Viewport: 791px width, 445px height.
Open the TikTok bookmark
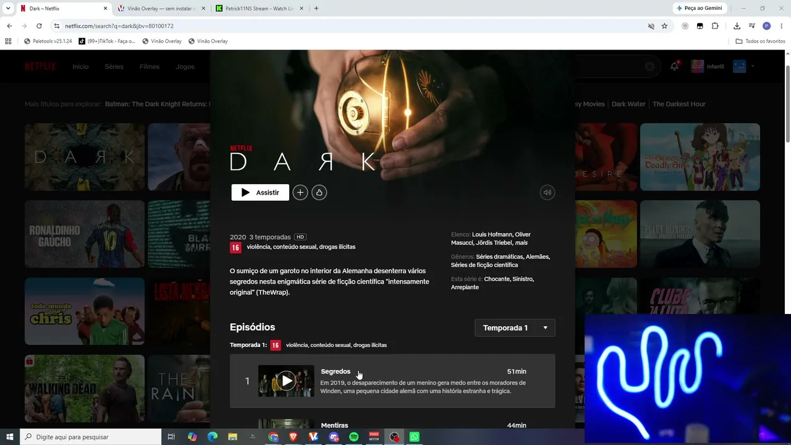click(x=106, y=41)
